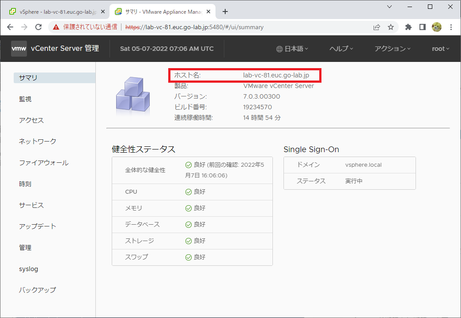Open 時刻 in the sidebar
Image resolution: width=461 pixels, height=318 pixels.
25,184
